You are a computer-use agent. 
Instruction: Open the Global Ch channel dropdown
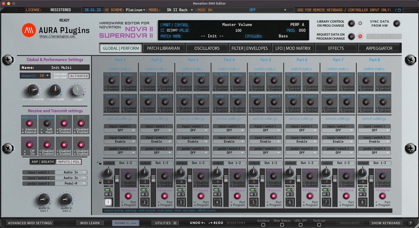coord(47,75)
